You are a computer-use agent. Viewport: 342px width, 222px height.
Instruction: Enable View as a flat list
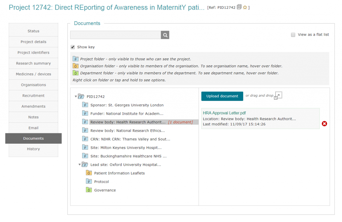(x=293, y=35)
